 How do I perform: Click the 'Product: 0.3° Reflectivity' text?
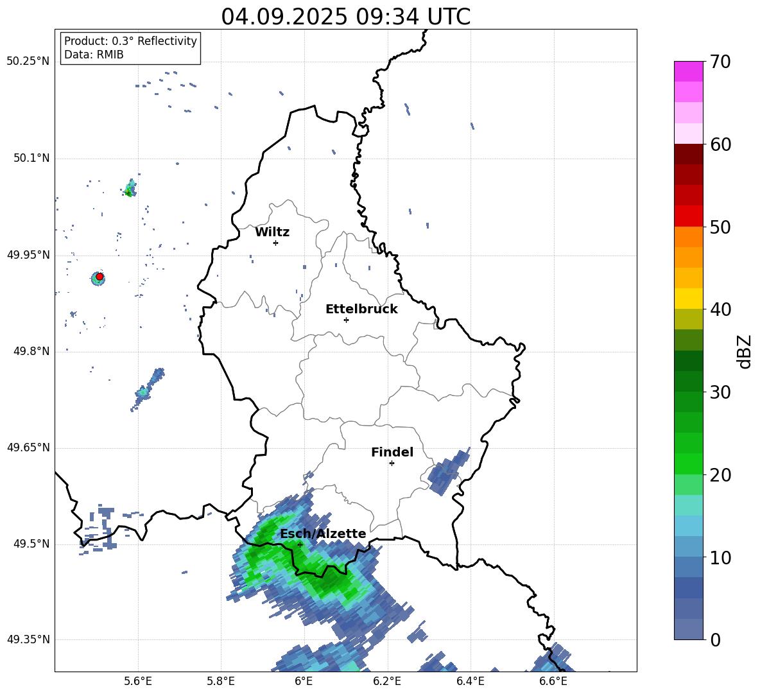point(130,41)
